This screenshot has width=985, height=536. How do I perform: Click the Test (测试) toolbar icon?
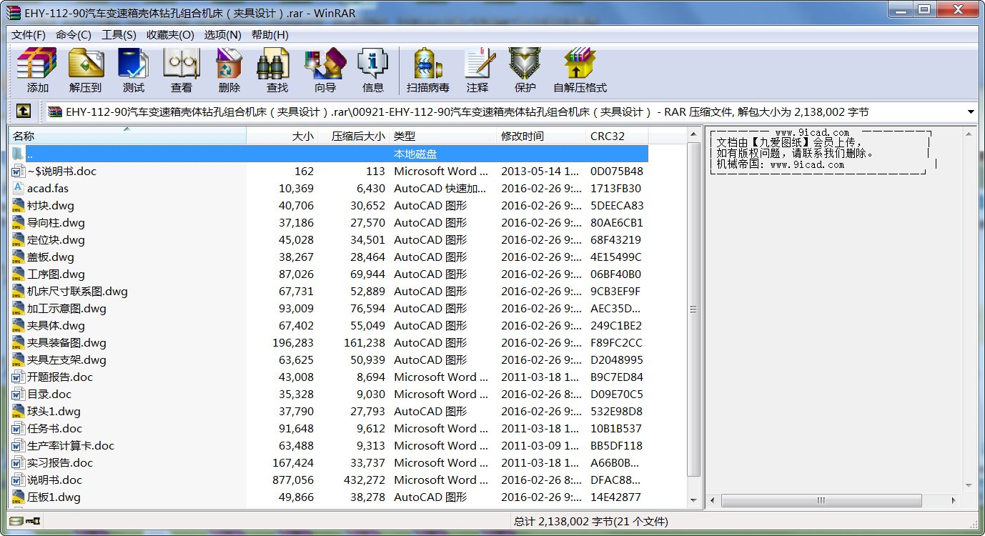point(133,69)
